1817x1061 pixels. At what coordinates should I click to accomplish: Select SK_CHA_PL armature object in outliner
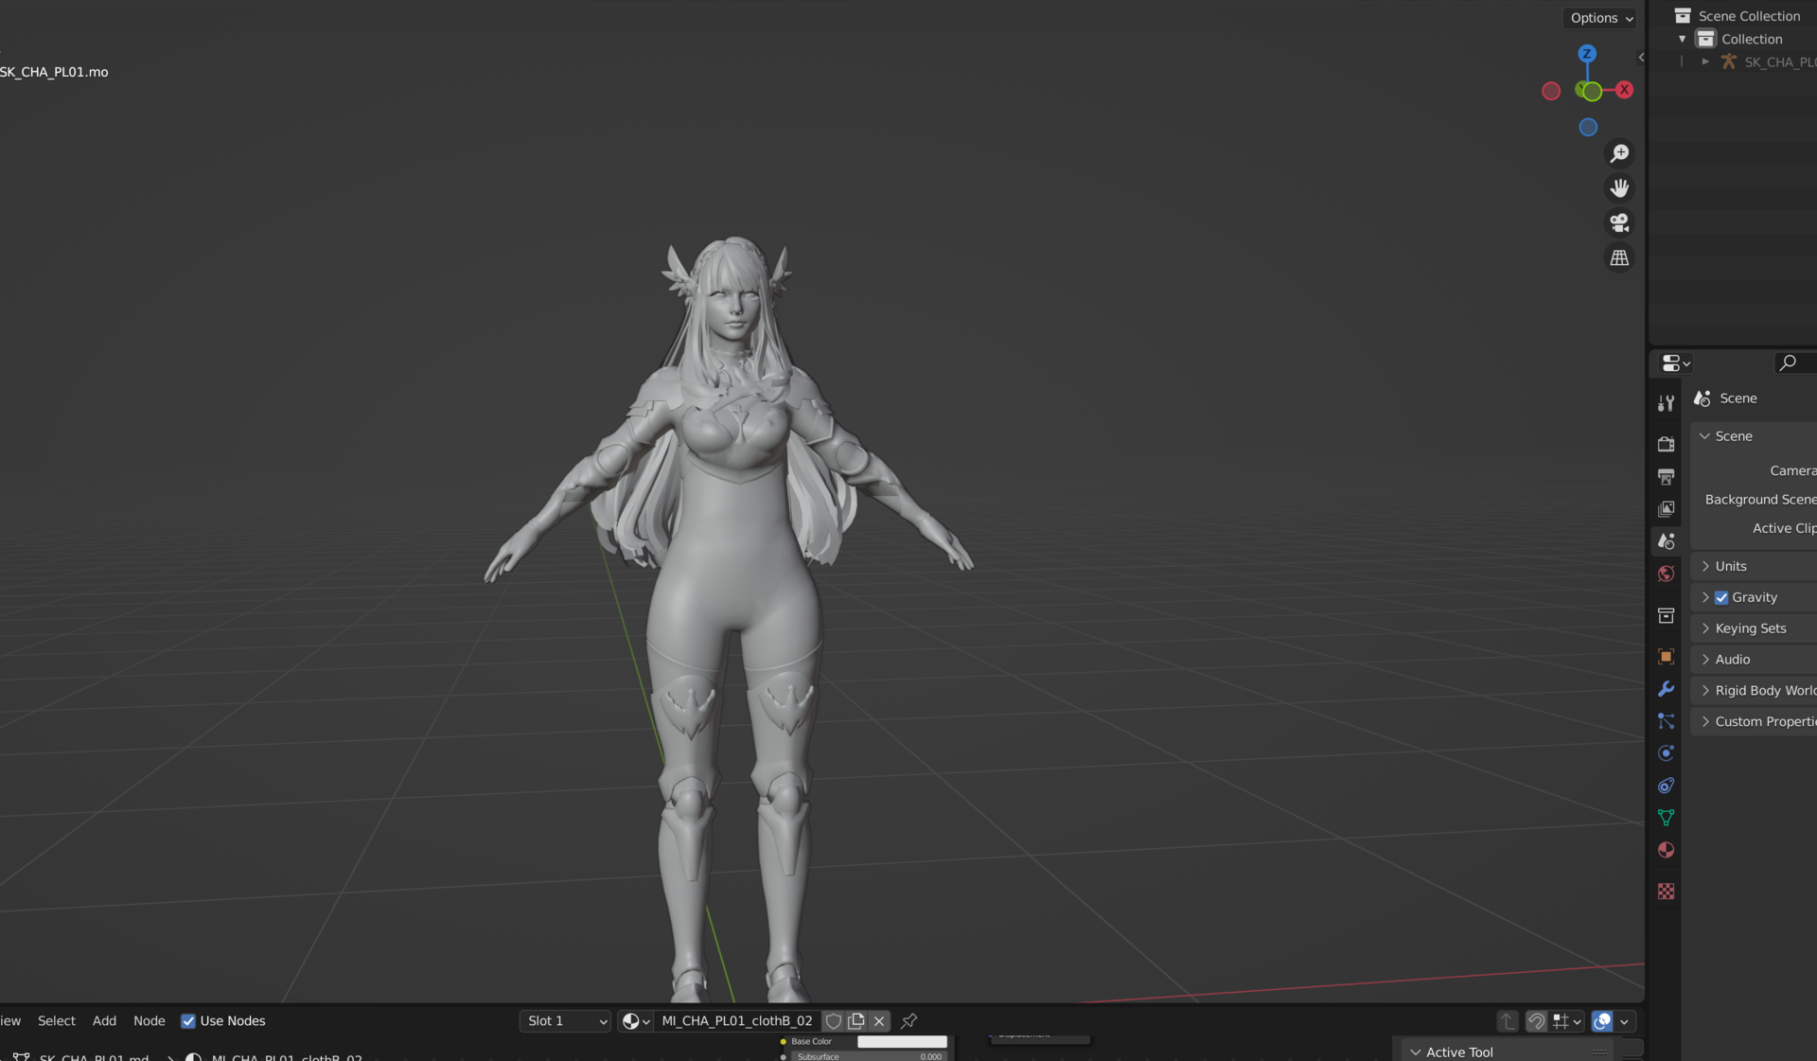coord(1779,62)
